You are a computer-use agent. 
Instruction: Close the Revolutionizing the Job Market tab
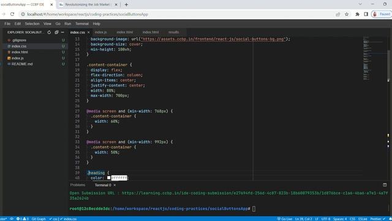coord(116,4)
